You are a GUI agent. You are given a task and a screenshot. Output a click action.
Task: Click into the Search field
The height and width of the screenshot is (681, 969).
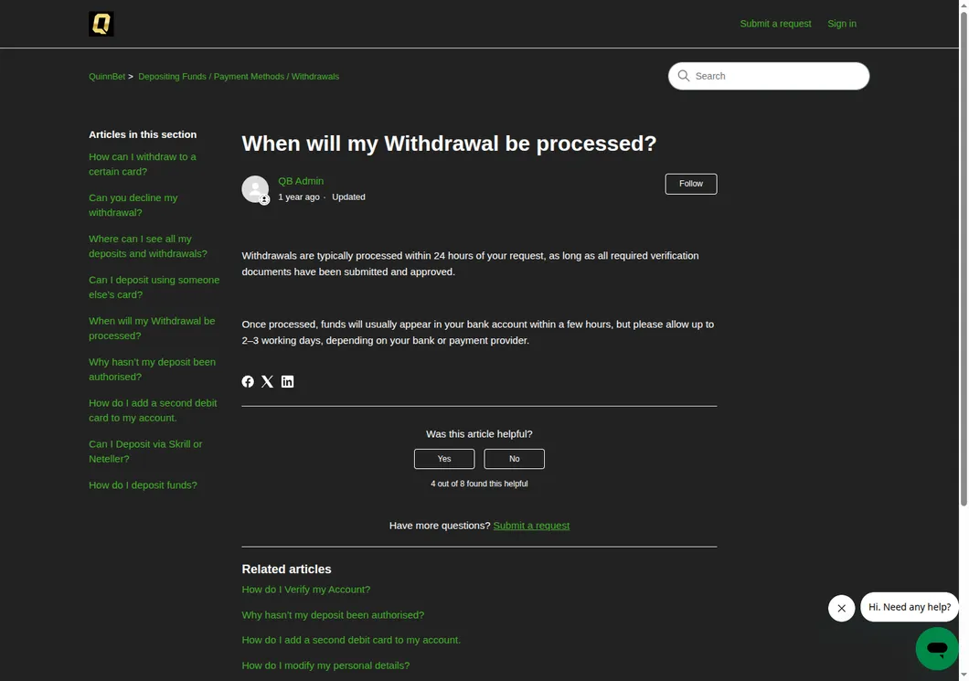[768, 76]
